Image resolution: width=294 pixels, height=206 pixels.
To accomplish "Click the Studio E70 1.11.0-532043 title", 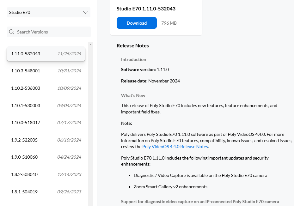I will click(x=146, y=9).
